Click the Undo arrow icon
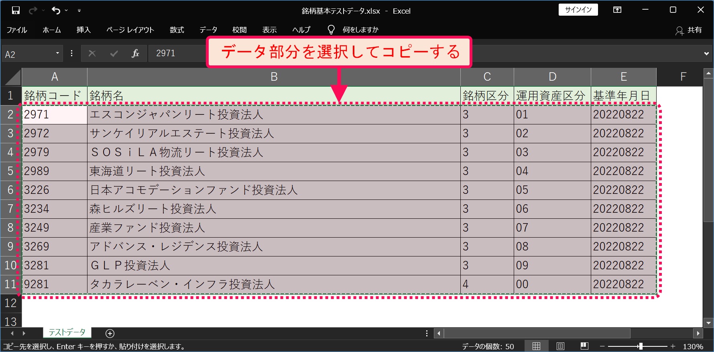The width and height of the screenshot is (714, 352). 56,10
